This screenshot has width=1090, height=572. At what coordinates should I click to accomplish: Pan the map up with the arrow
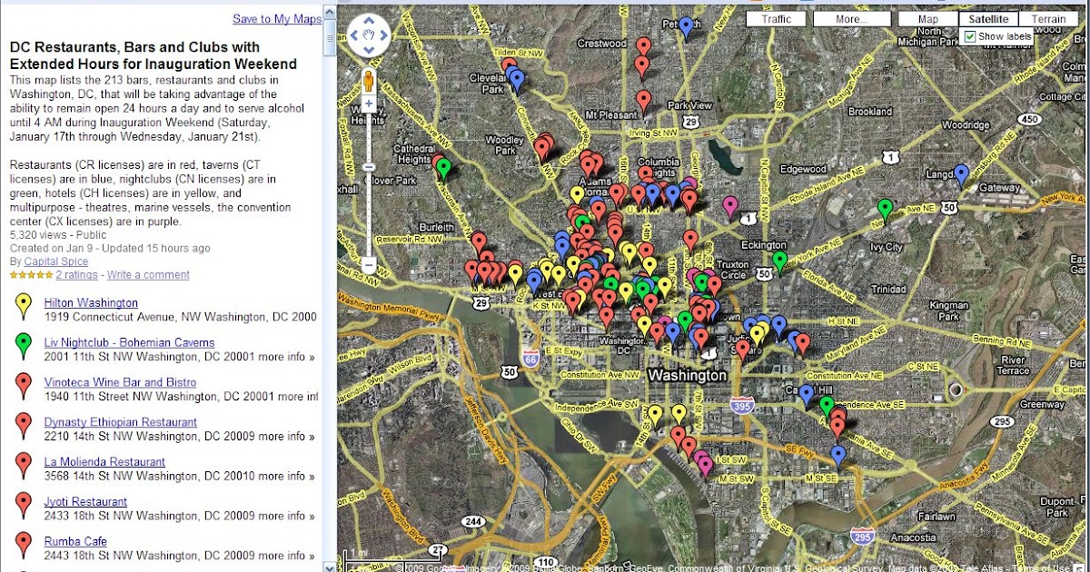pos(369,22)
